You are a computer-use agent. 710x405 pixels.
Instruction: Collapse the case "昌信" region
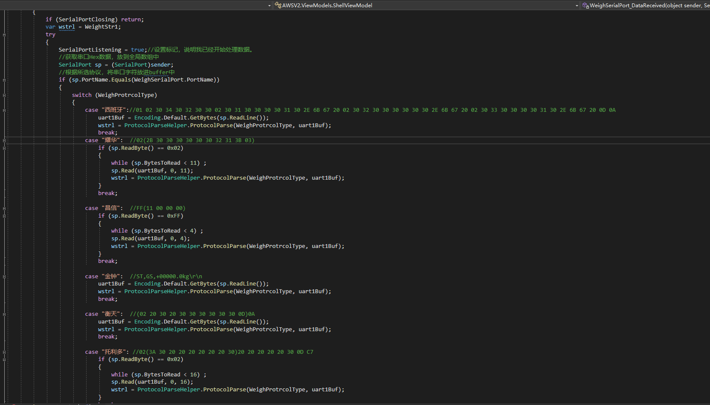[4, 208]
